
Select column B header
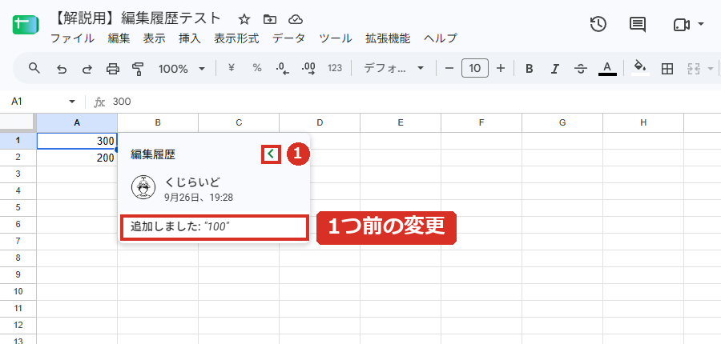pyautogui.click(x=158, y=122)
